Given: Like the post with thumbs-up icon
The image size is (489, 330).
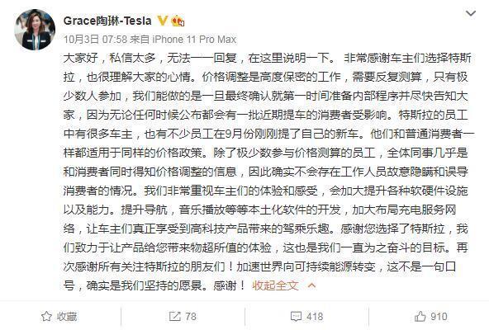Looking at the screenshot, I should 420,316.
